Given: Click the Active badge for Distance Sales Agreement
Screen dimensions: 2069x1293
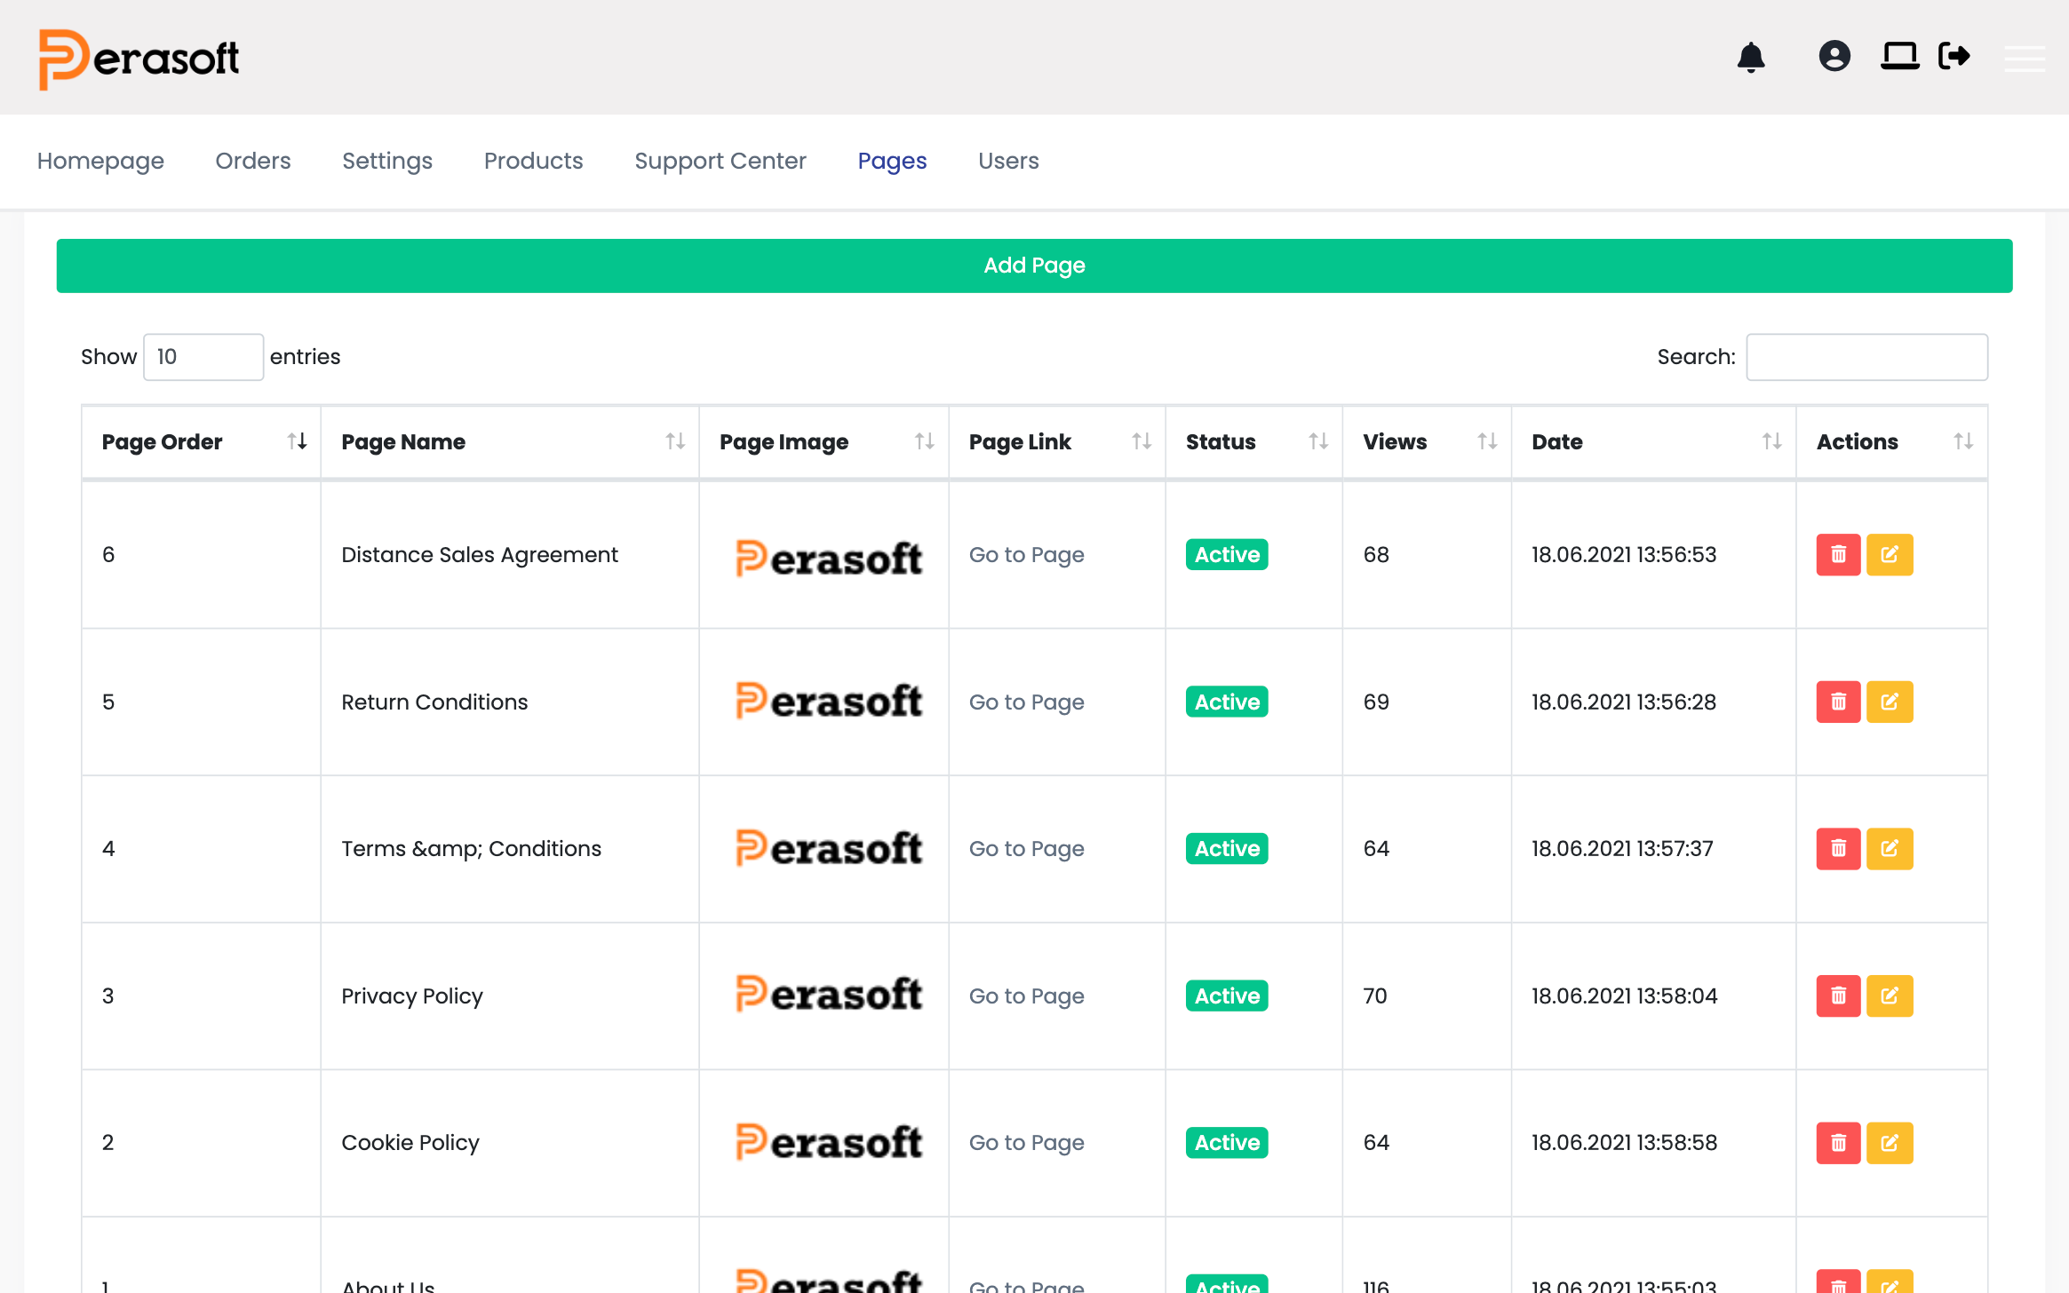Looking at the screenshot, I should 1227,555.
